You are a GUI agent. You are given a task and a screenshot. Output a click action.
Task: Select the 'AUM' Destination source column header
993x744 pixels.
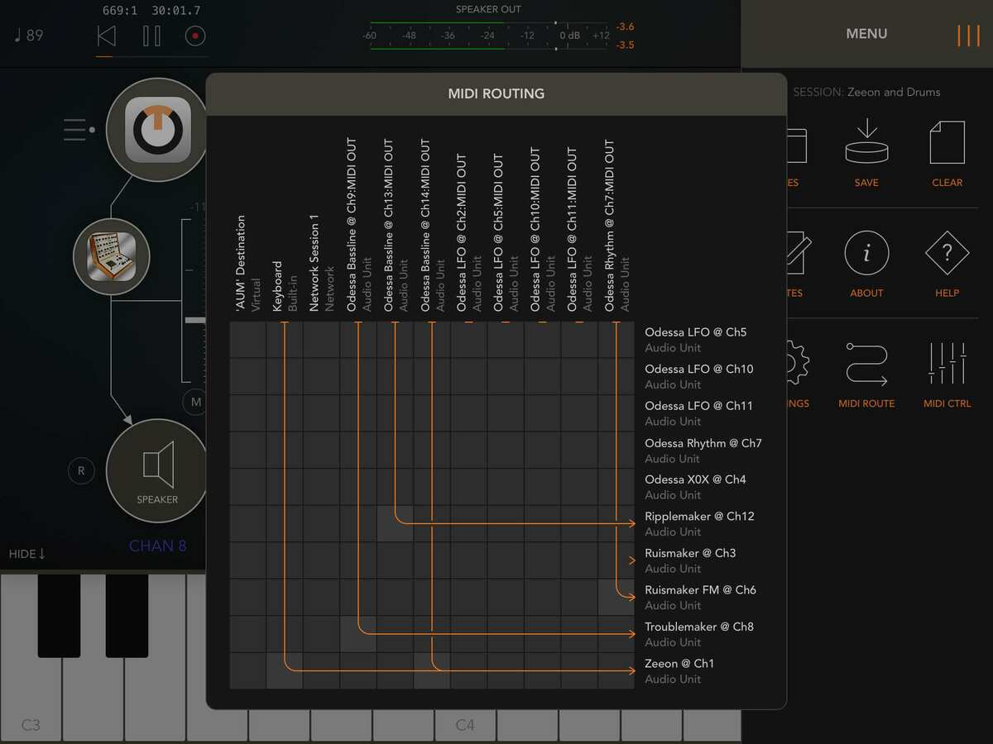248,263
